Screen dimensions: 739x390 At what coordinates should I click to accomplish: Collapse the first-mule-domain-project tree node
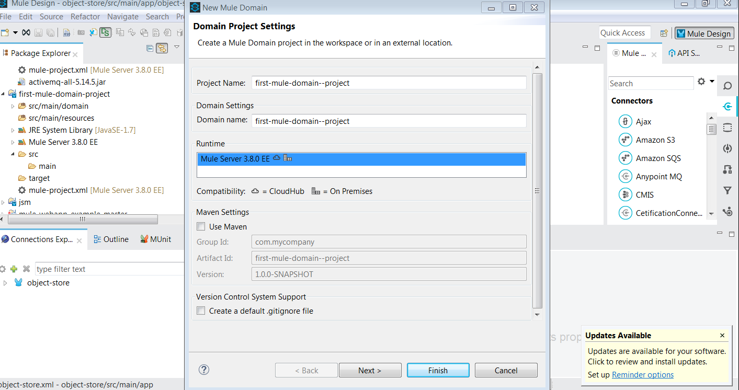click(3, 94)
